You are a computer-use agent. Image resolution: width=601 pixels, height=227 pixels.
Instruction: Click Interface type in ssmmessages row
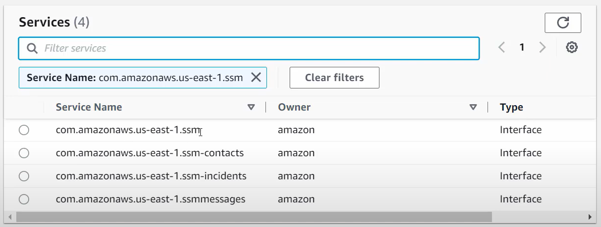coord(521,199)
